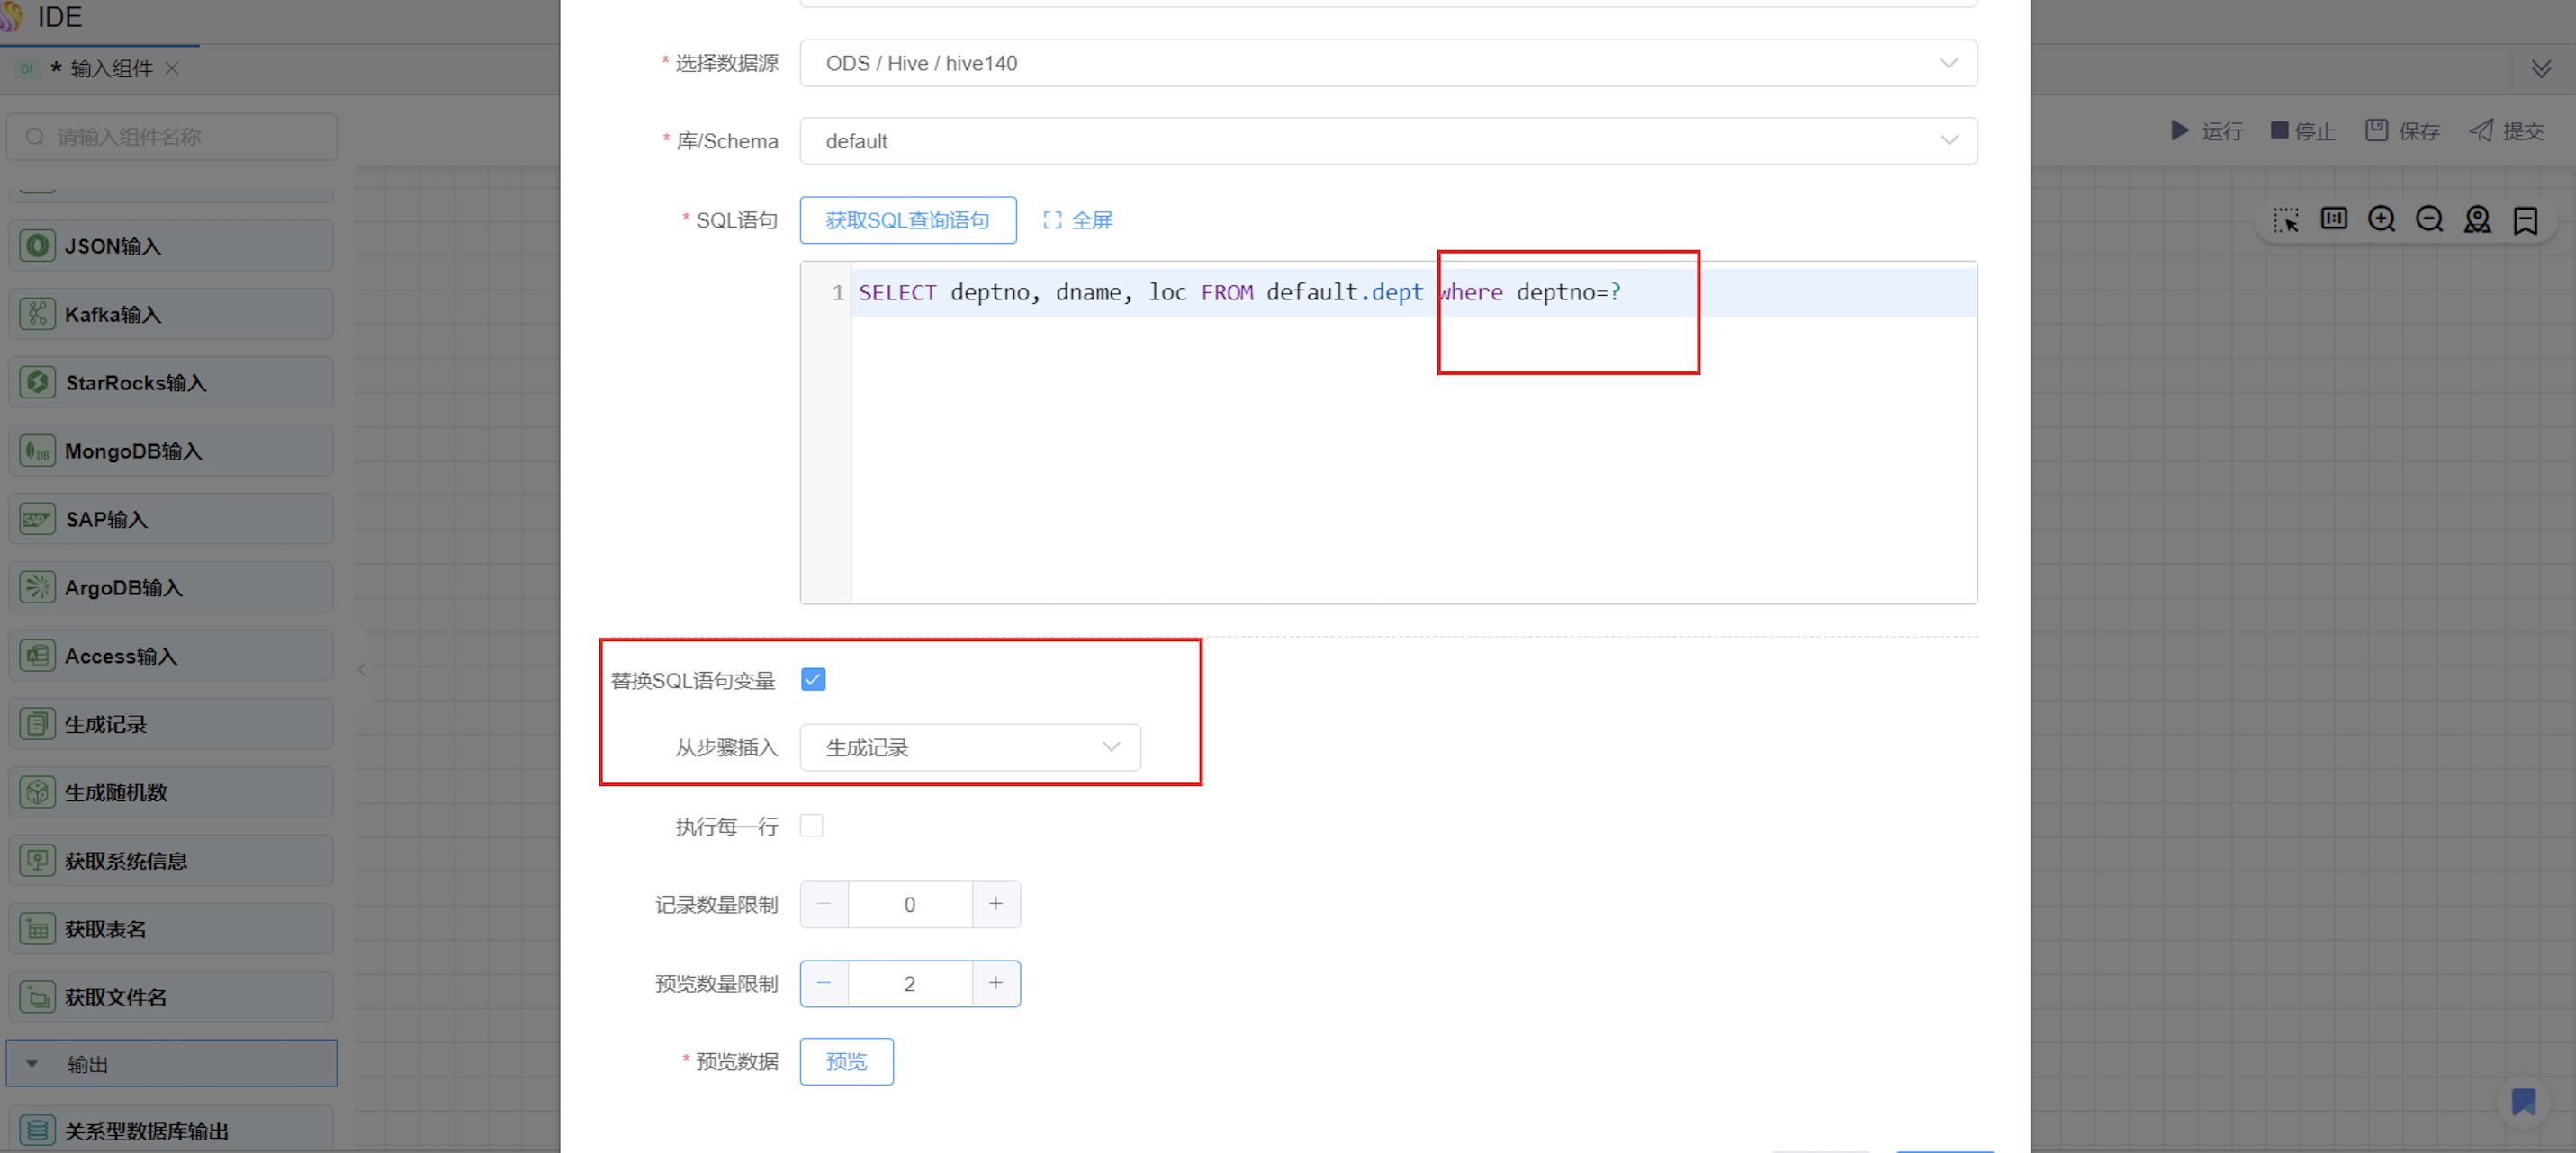Click the marquee selection tool icon
This screenshot has height=1153, width=2576.
coord(2285,219)
